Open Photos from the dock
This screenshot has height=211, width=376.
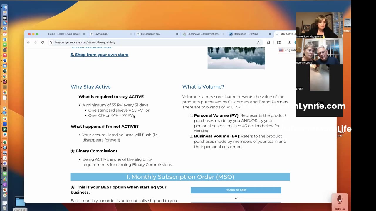tap(5, 92)
